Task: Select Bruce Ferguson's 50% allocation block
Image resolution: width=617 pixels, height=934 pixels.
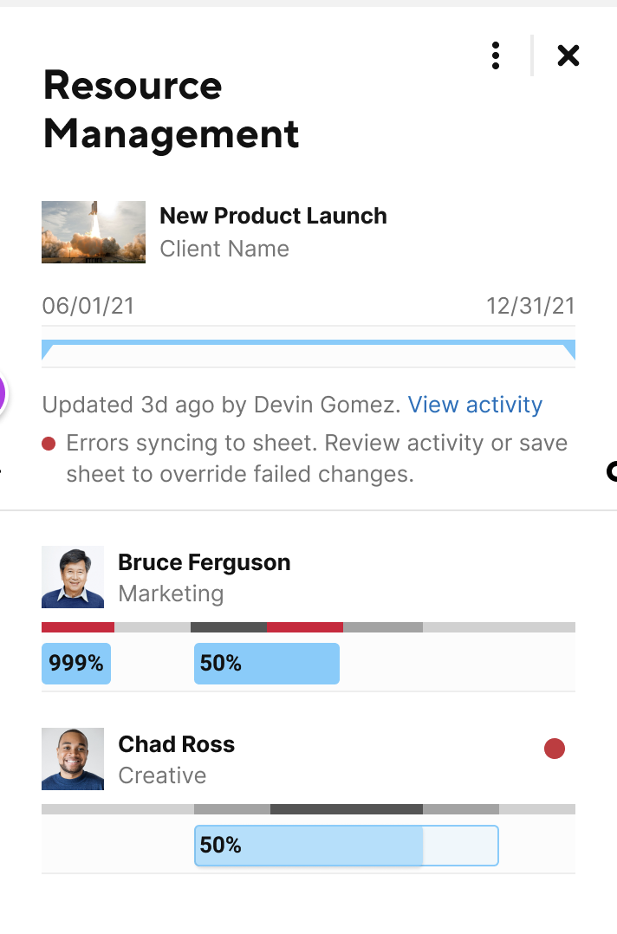Action: coord(266,664)
